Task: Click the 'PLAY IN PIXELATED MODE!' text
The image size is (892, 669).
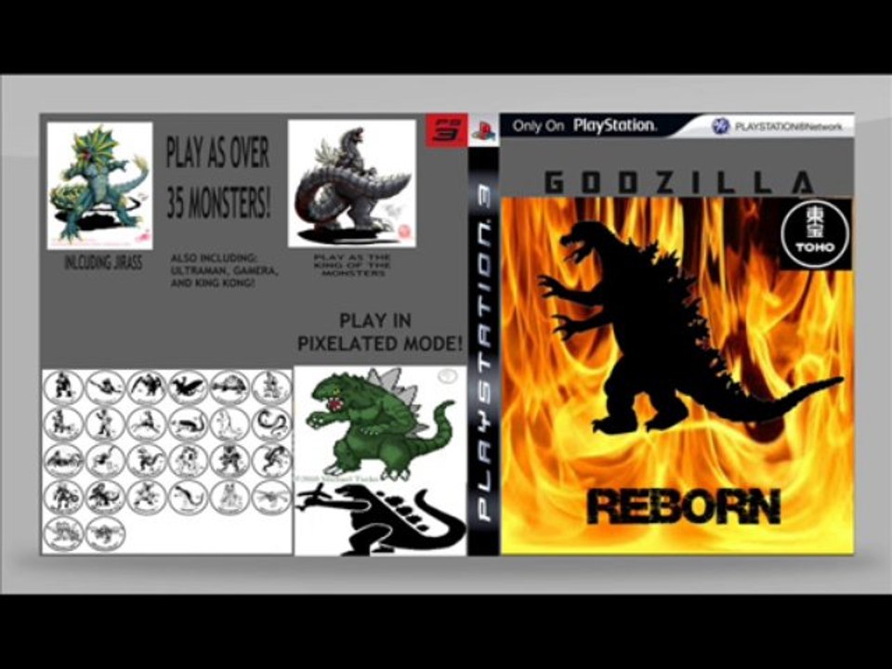Action: pyautogui.click(x=379, y=333)
